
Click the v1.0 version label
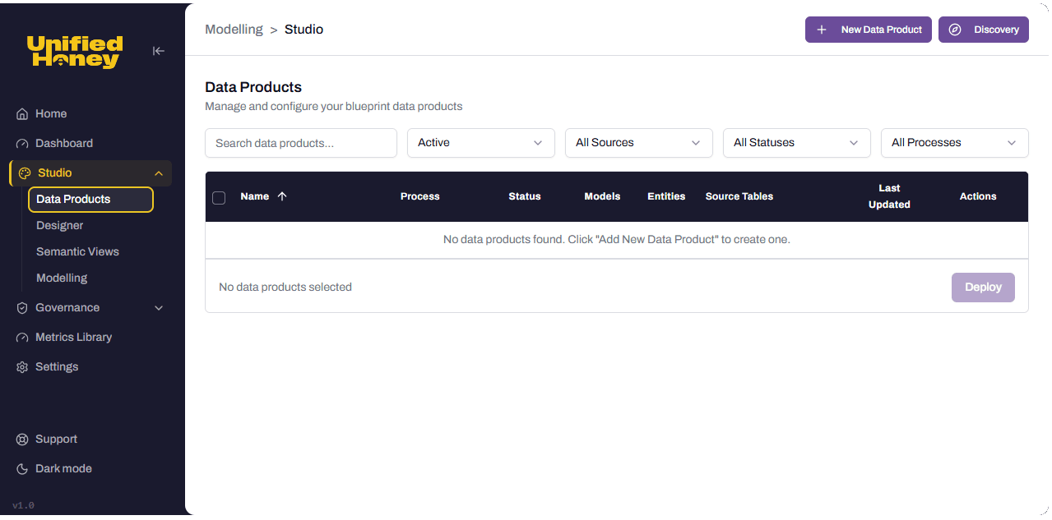pyautogui.click(x=23, y=506)
